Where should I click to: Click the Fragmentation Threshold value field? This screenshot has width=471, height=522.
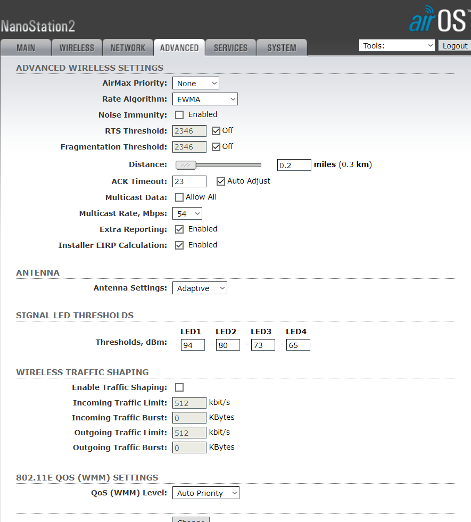[189, 147]
